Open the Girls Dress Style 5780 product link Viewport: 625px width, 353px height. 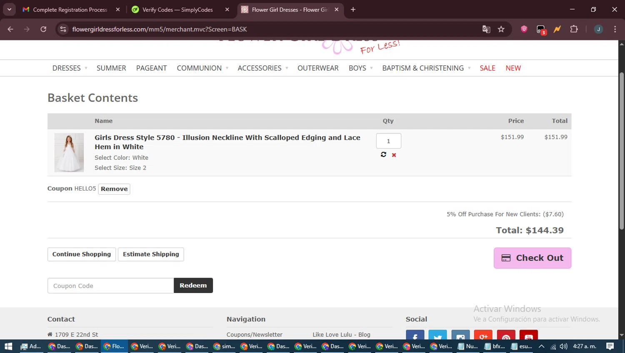(x=227, y=142)
